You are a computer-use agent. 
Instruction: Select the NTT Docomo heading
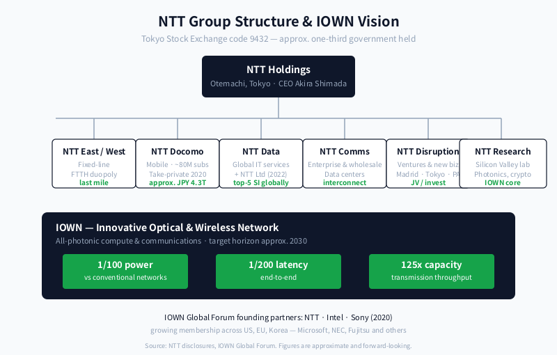click(x=178, y=152)
